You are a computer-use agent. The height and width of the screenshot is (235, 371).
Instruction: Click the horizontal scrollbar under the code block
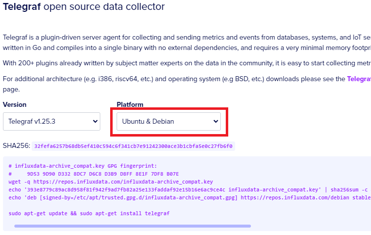click(x=132, y=226)
